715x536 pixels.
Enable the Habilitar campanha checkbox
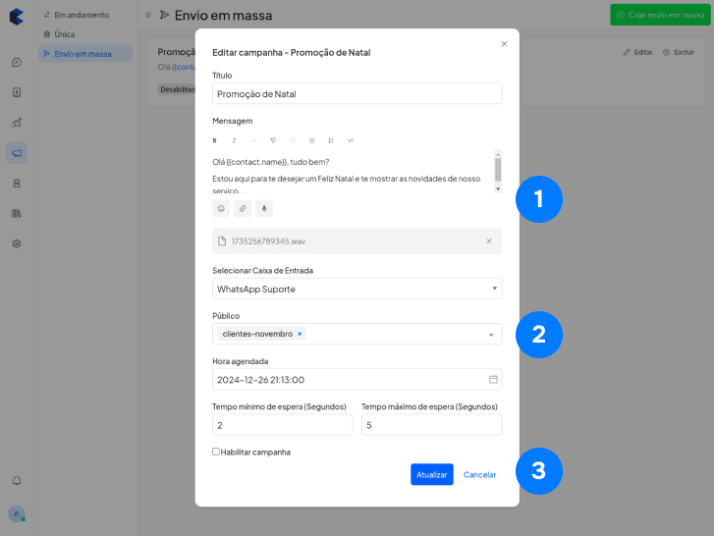216,452
